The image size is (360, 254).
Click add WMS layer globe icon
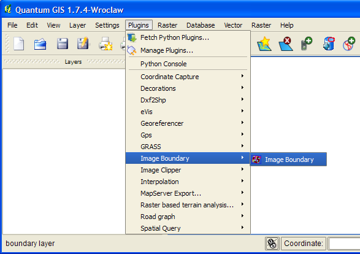click(349, 44)
